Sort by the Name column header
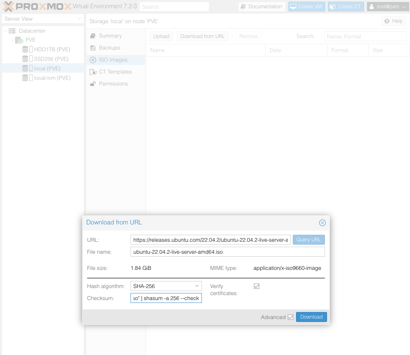This screenshot has height=355, width=410. [x=206, y=50]
